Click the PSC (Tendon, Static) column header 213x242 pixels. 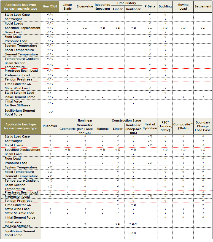coord(165,126)
